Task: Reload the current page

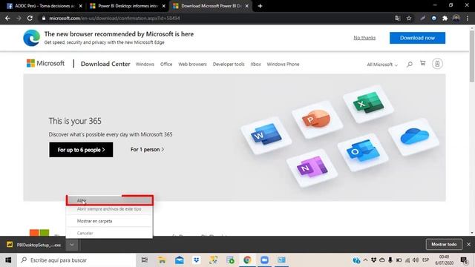Action: pyautogui.click(x=30, y=18)
